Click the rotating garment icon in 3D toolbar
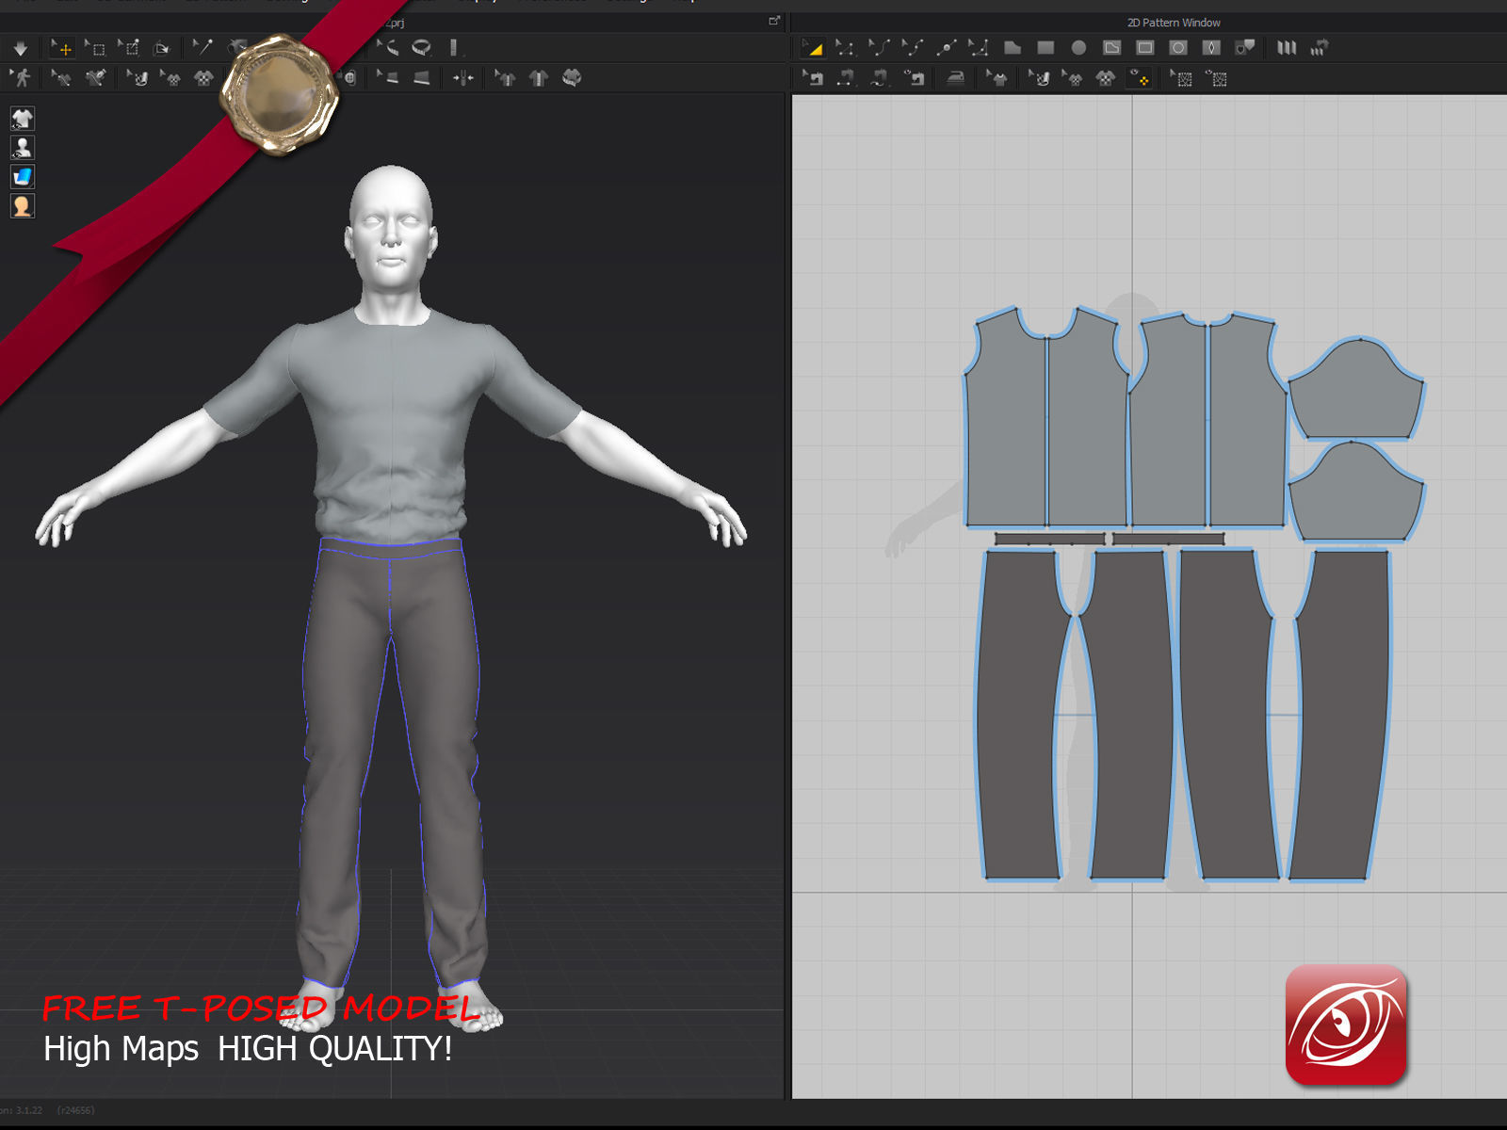 [572, 77]
